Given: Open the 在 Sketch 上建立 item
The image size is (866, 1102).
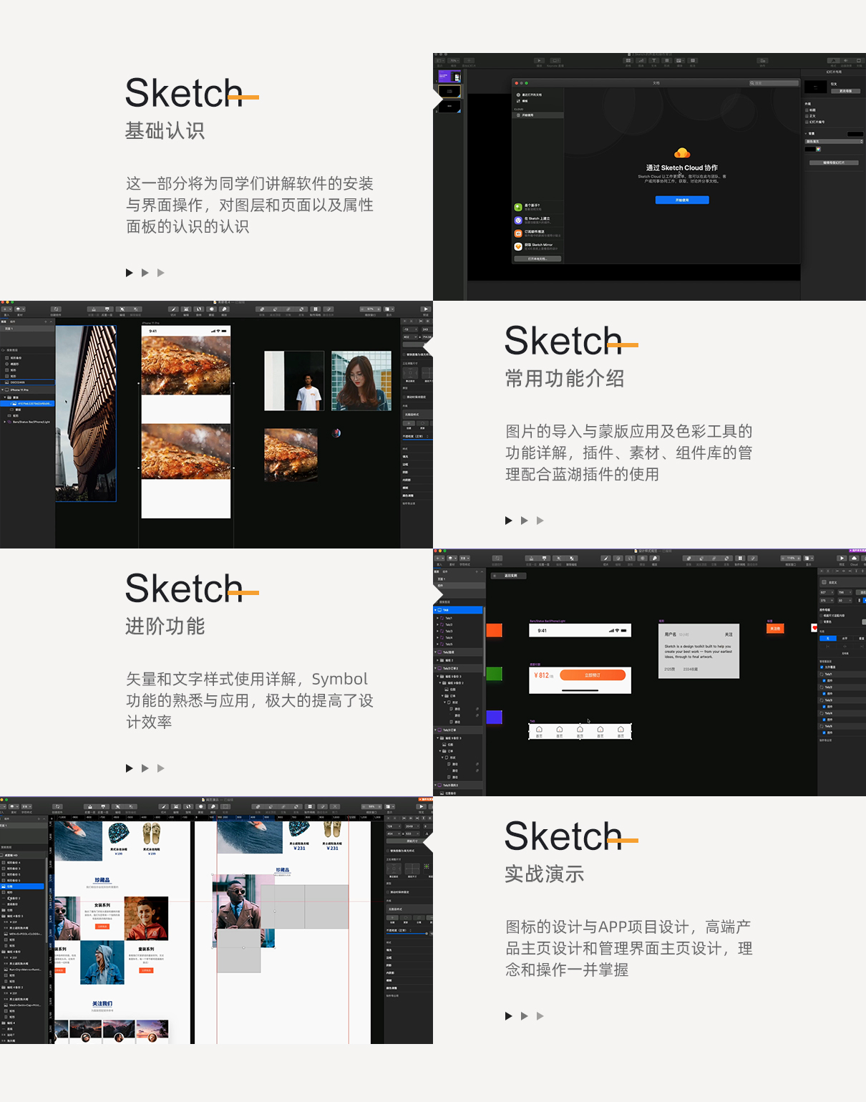Looking at the screenshot, I should pos(537,220).
